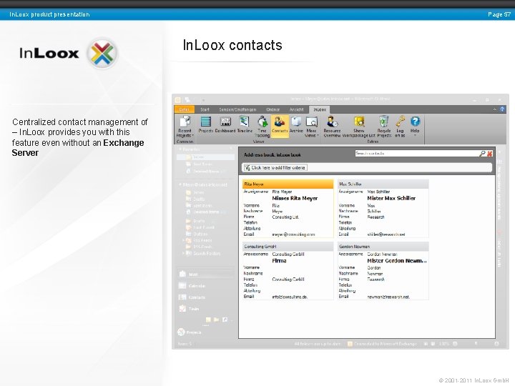Screen dimensions: 515x386
Task: Open Tasks in Outlook navigation pane
Action: point(189,309)
